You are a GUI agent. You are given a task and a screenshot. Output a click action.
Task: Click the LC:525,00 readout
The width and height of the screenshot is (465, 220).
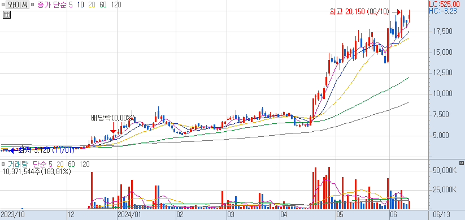tap(444, 4)
